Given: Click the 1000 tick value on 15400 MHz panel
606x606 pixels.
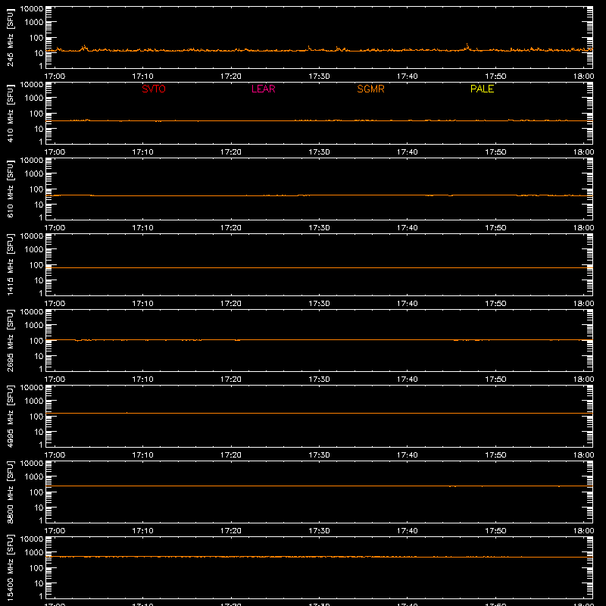Looking at the screenshot, I should [34, 552].
